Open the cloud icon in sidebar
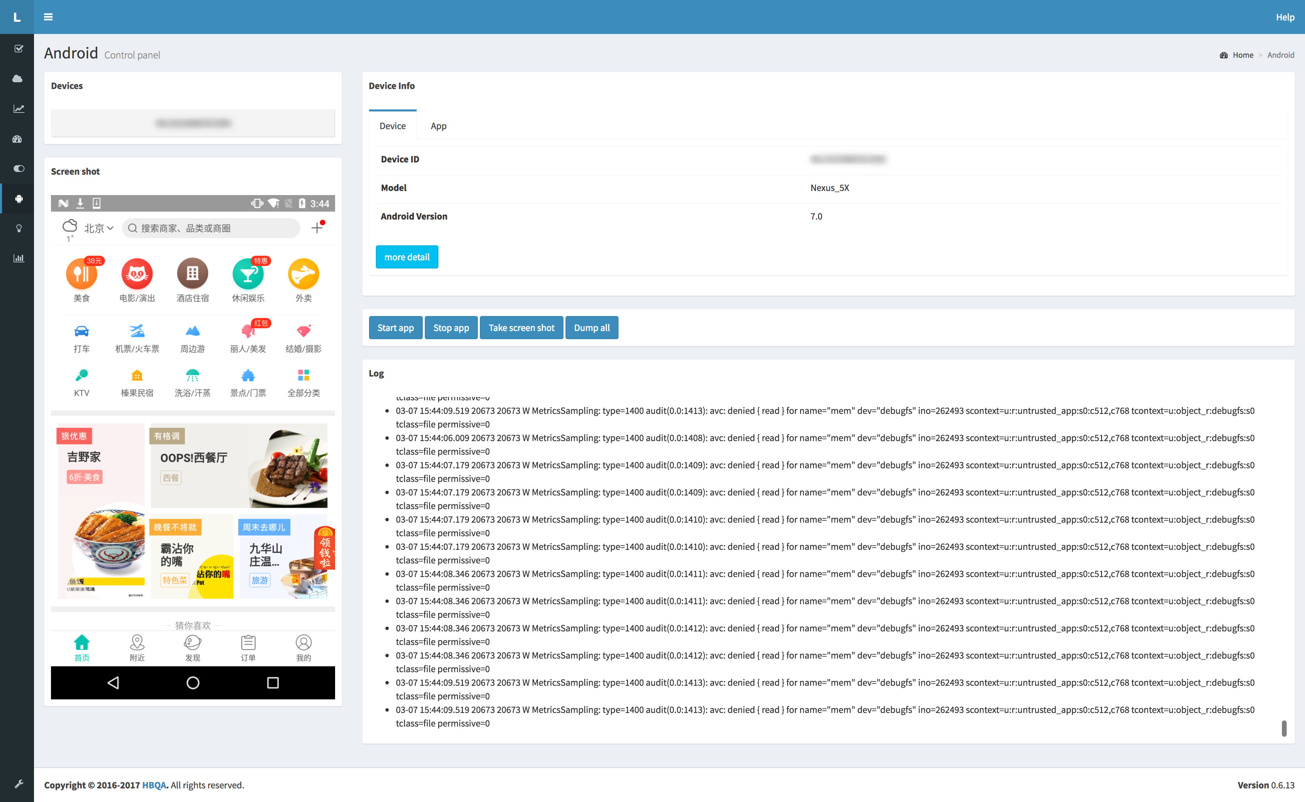The height and width of the screenshot is (802, 1305). tap(17, 79)
